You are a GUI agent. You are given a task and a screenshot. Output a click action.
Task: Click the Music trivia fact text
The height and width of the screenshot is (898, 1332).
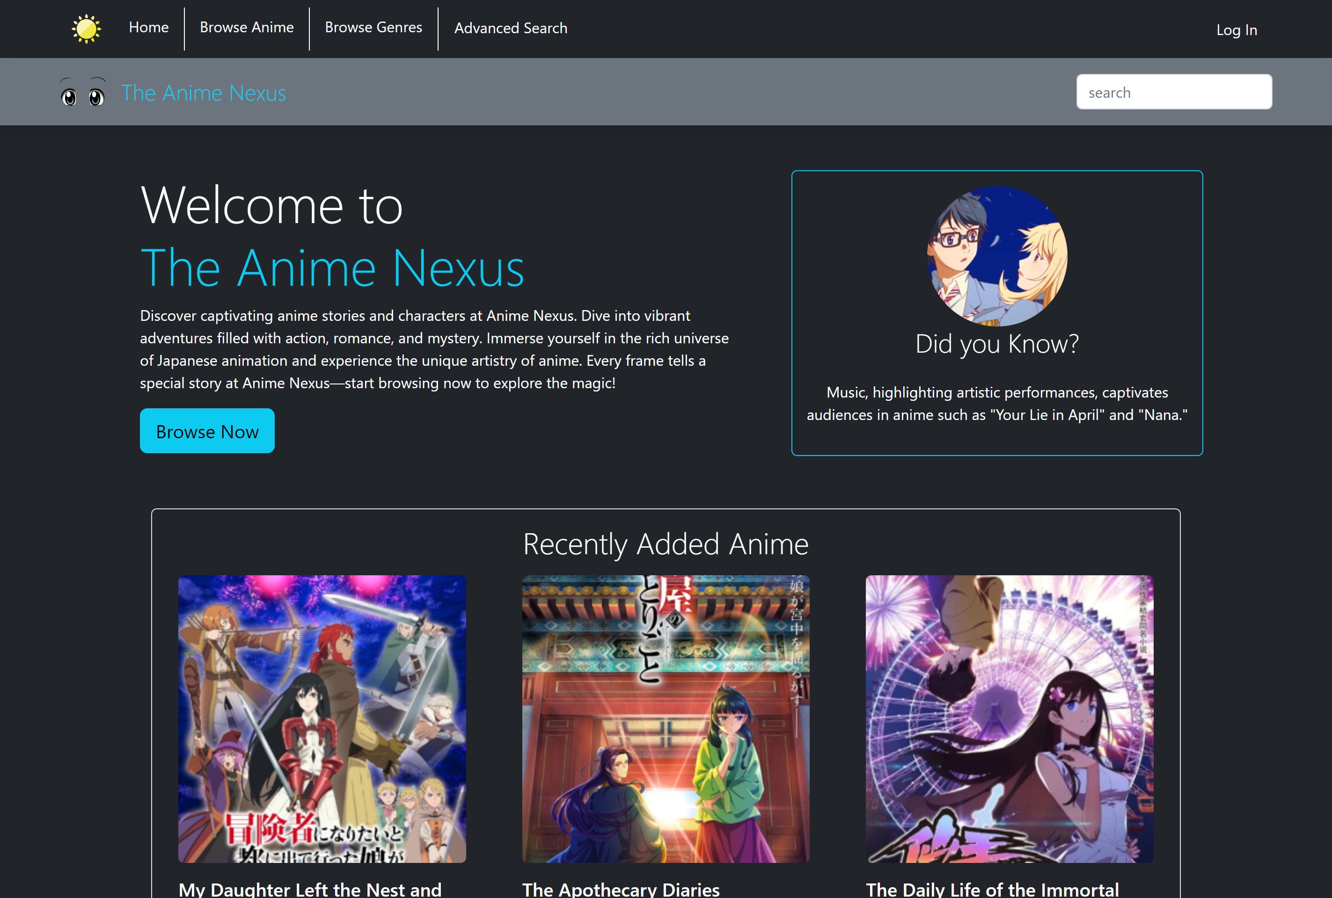pos(997,404)
